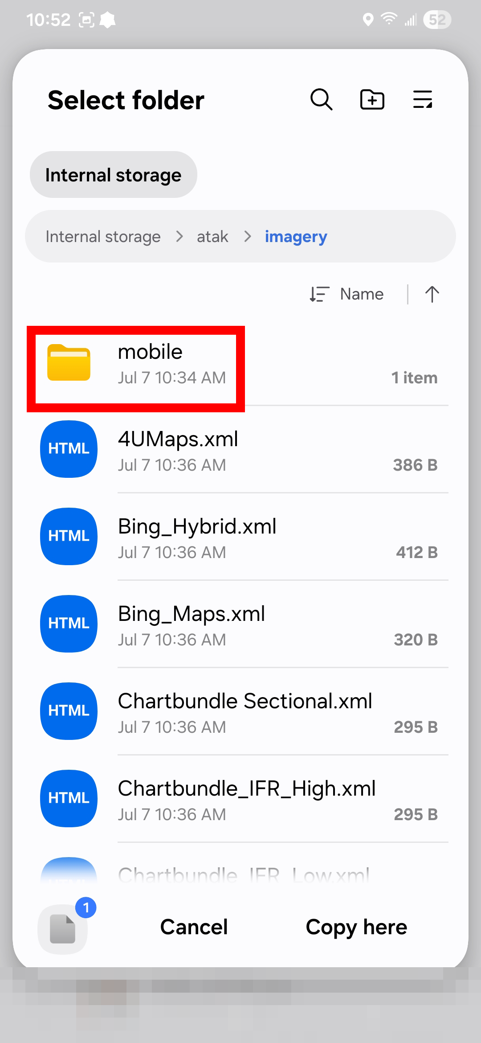Select the 4UMaps.xml file name
This screenshot has height=1043, width=481.
click(178, 439)
